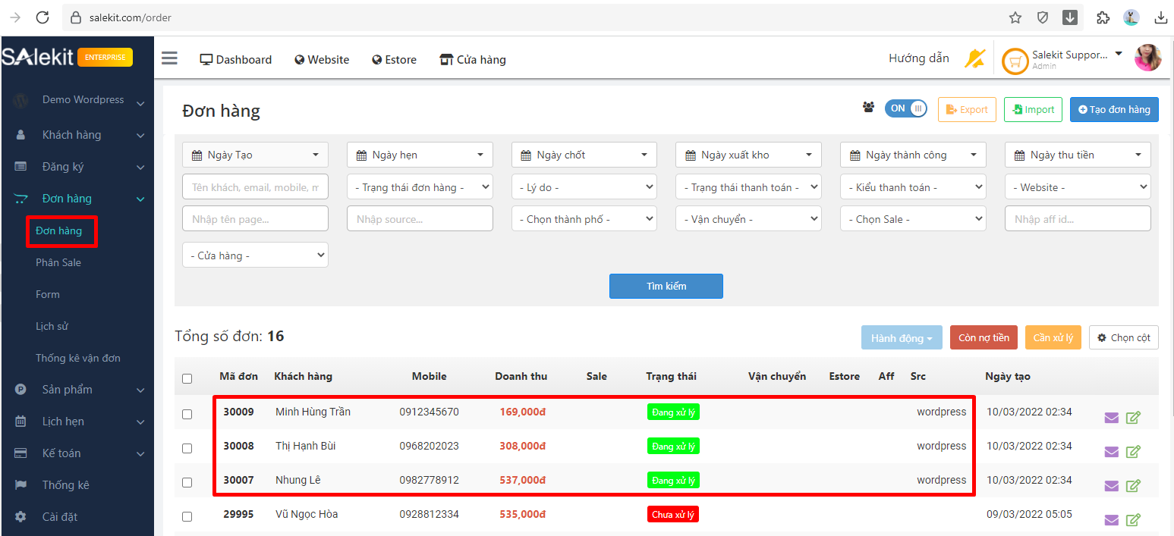1174x536 pixels.
Task: Open the Dashboard menu item
Action: (x=235, y=60)
